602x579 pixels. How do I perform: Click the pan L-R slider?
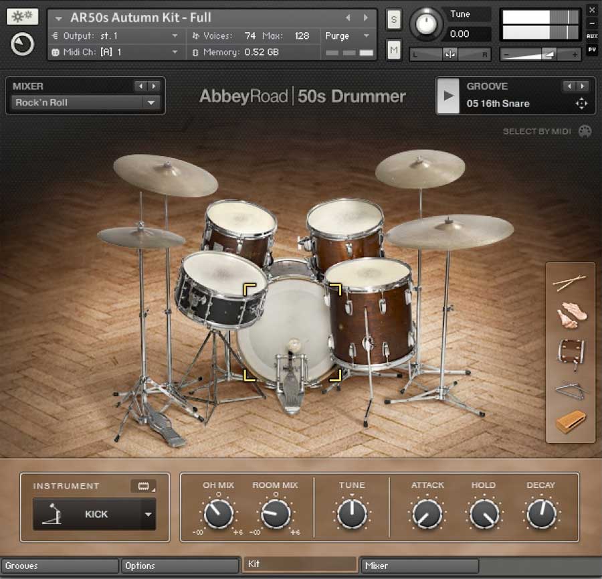click(450, 55)
